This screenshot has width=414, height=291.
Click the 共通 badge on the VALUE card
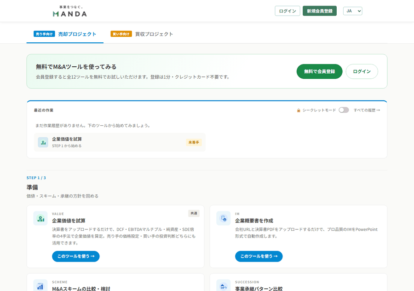tap(194, 213)
